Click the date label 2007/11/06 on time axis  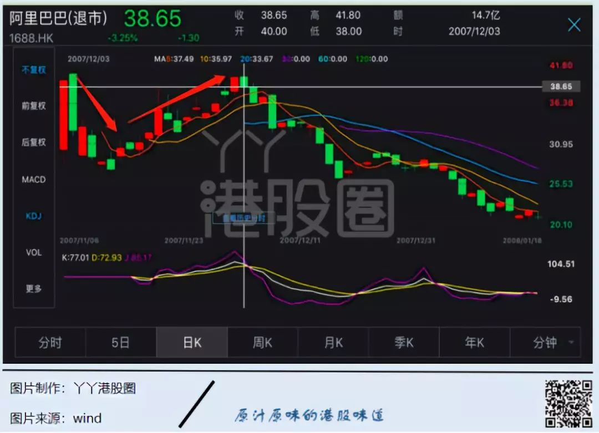pyautogui.click(x=79, y=241)
